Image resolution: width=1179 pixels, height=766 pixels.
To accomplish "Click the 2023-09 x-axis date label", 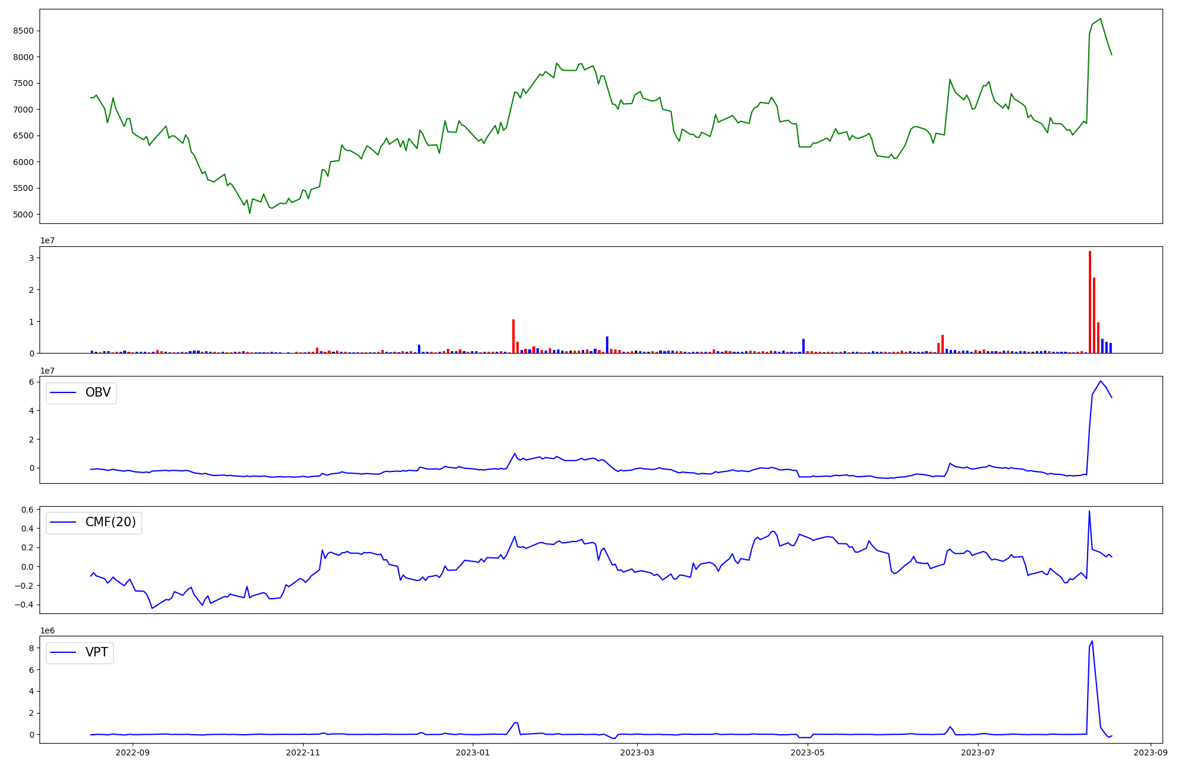I will [1151, 752].
